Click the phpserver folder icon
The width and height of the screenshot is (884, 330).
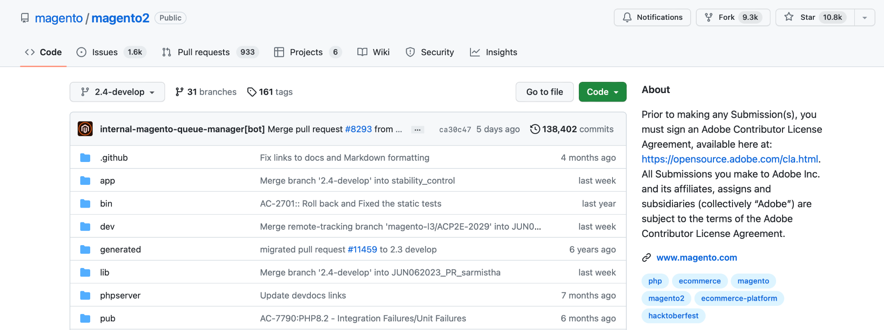coord(85,296)
